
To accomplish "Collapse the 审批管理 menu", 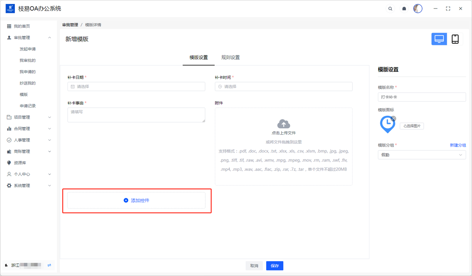I will [49, 38].
